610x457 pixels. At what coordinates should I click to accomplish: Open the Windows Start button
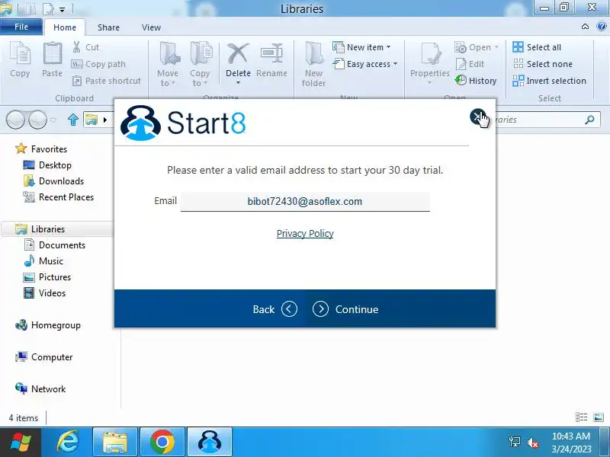(21, 443)
